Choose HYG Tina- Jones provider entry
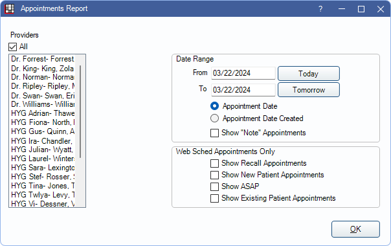Image resolution: width=391 pixels, height=246 pixels. (42, 186)
